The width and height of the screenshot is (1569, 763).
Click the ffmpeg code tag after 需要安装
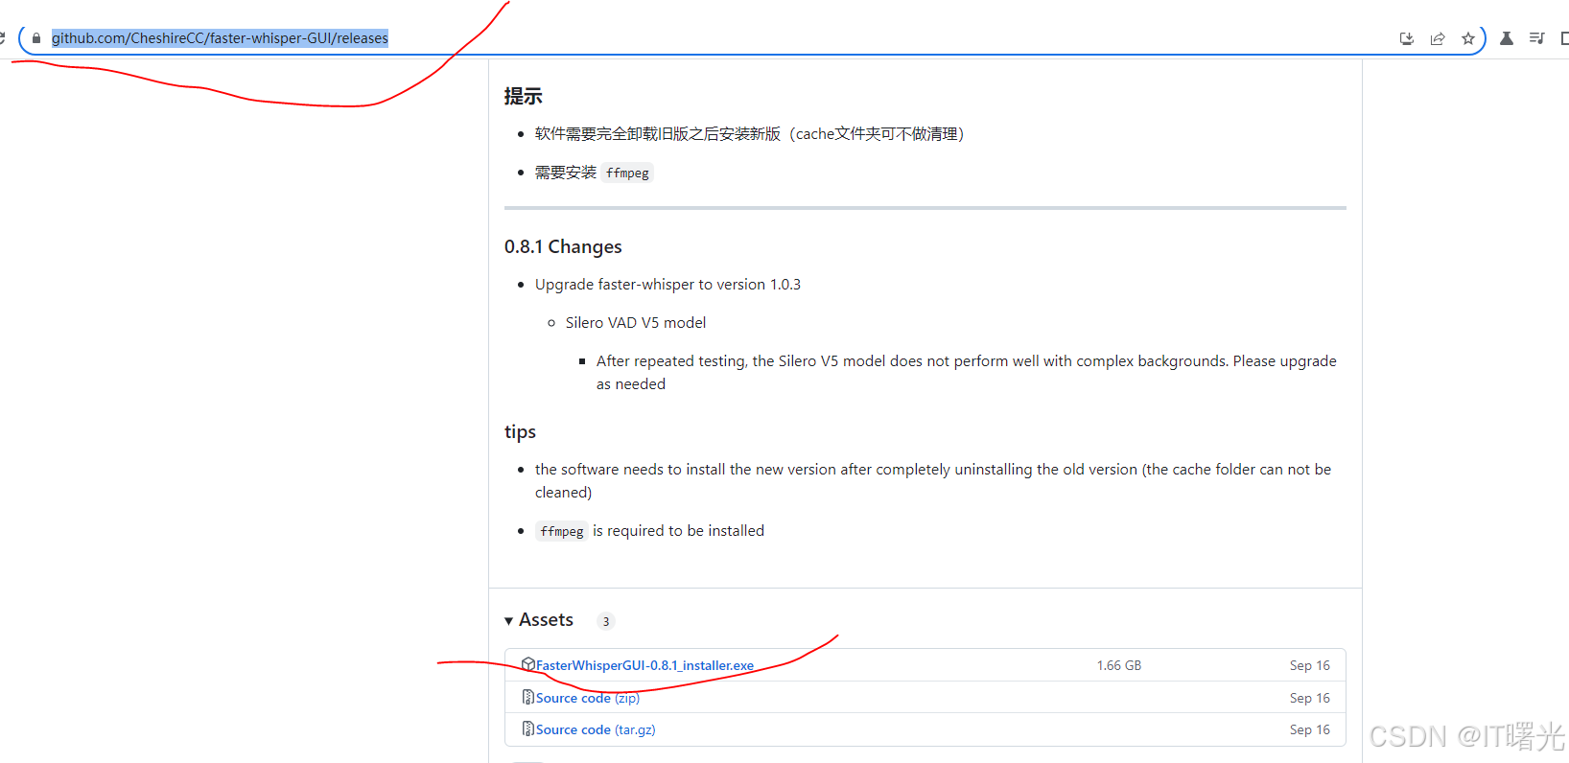[x=627, y=173]
